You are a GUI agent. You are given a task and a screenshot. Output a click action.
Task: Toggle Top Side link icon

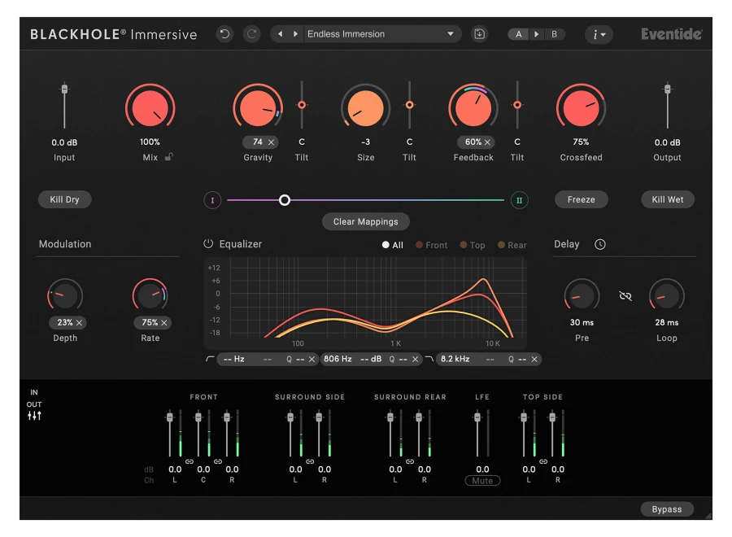543,461
